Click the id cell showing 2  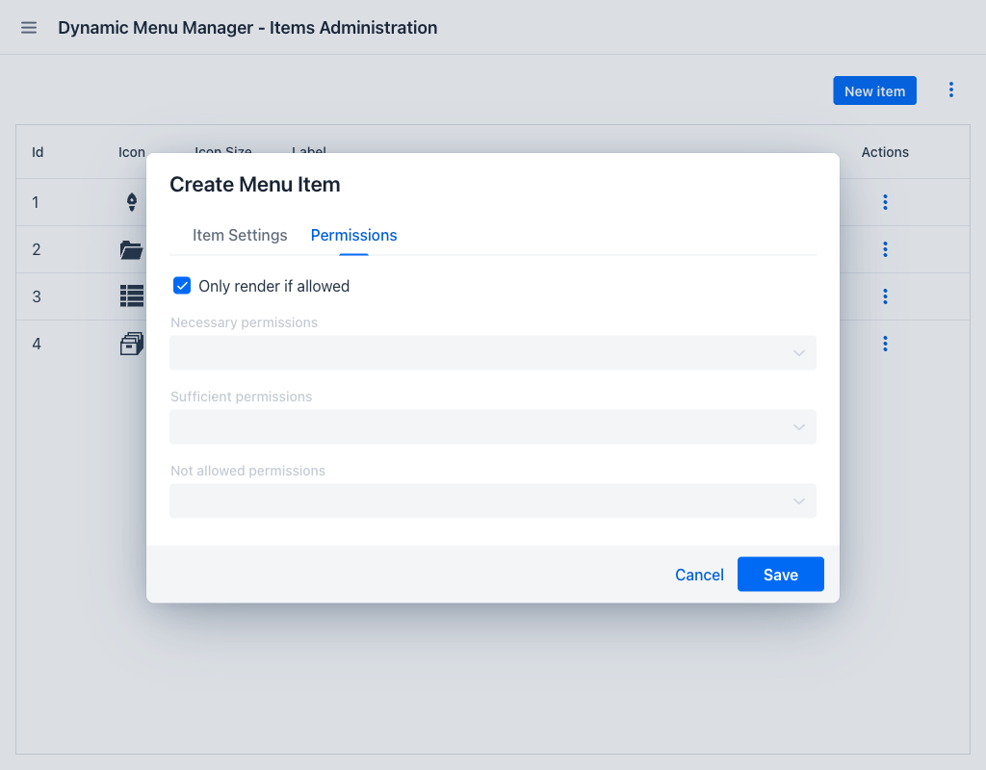pos(37,249)
